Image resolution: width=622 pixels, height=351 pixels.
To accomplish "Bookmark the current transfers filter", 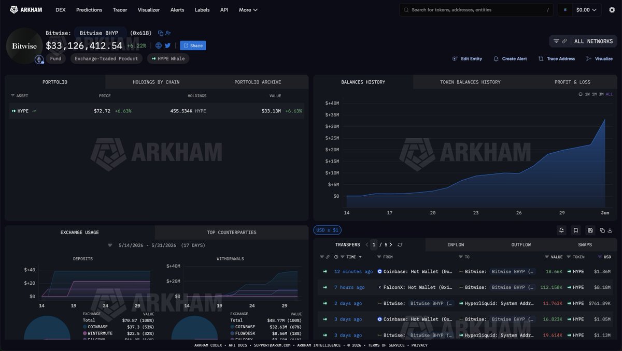I will pyautogui.click(x=575, y=230).
